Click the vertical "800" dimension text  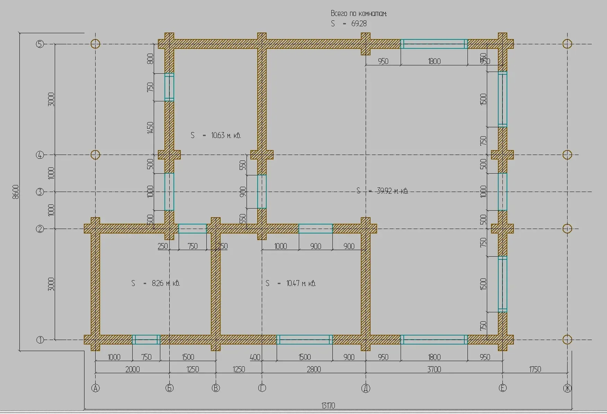150,58
